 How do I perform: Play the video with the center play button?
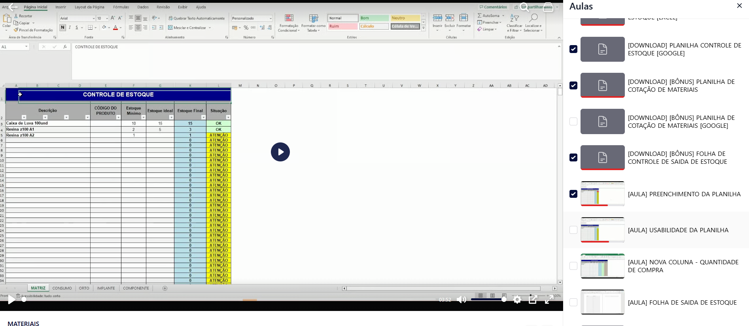click(x=280, y=152)
